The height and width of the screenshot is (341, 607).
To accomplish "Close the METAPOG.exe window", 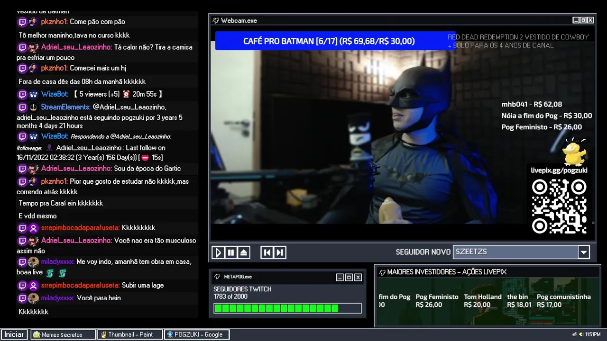I will [x=358, y=278].
